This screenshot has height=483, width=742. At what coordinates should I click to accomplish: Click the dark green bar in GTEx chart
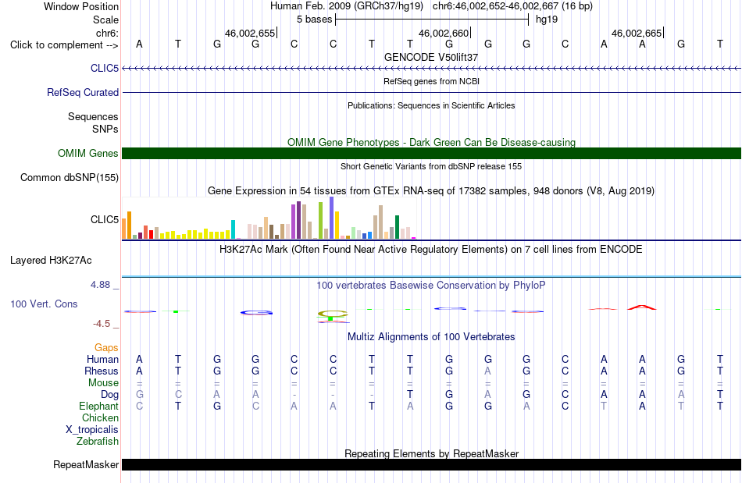pos(397,227)
